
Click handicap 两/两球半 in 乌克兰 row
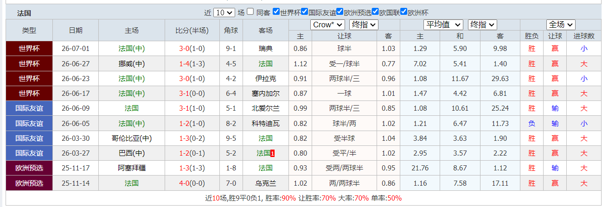tap(344, 183)
